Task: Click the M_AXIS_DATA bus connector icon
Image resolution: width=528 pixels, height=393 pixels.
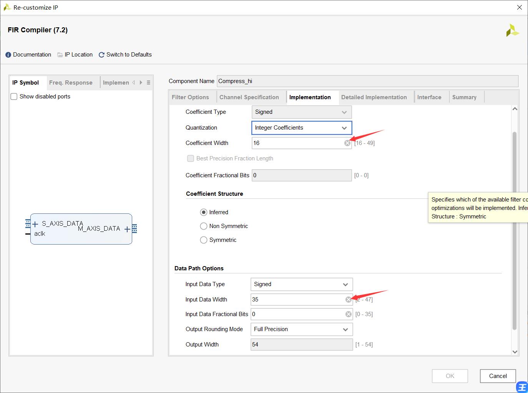Action: coord(134,229)
